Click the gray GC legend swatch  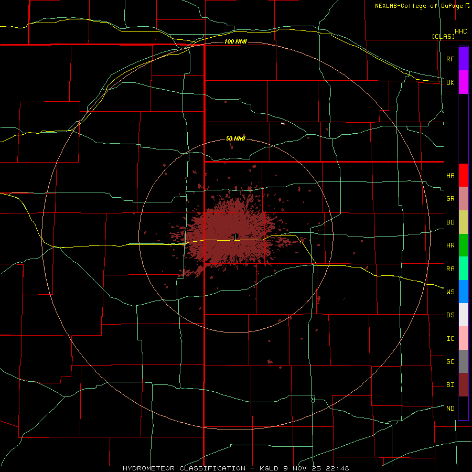pyautogui.click(x=463, y=361)
